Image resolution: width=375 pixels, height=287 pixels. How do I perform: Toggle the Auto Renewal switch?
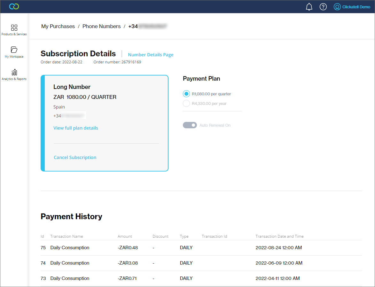coord(190,125)
